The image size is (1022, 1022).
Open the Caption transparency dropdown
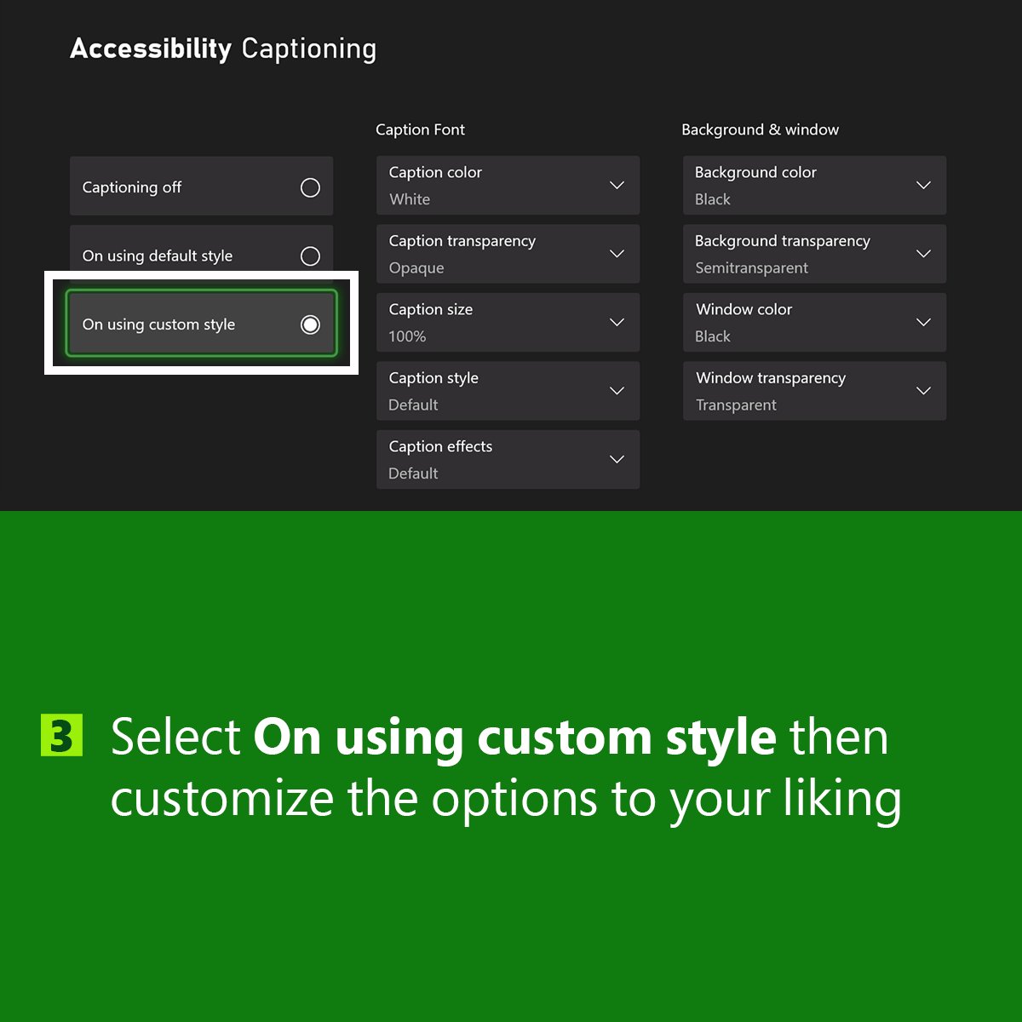[508, 254]
